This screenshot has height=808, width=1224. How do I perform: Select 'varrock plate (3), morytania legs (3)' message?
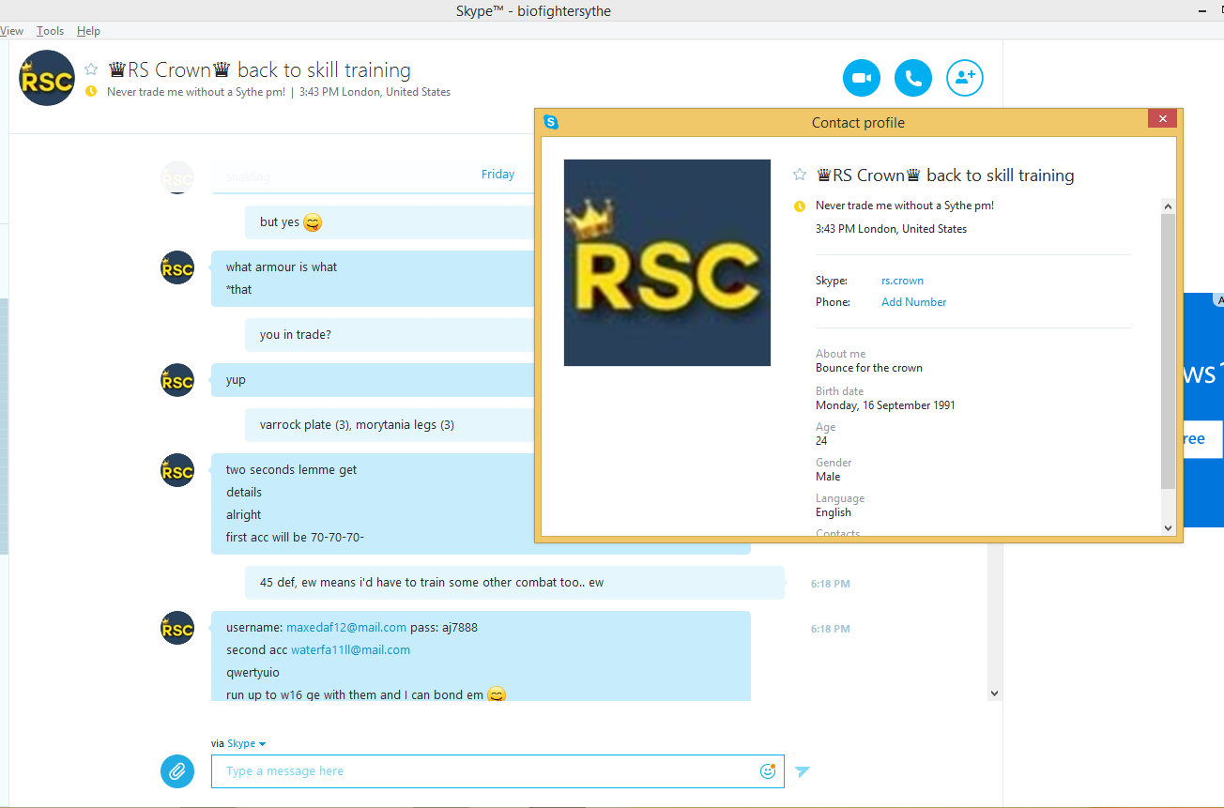(x=357, y=424)
